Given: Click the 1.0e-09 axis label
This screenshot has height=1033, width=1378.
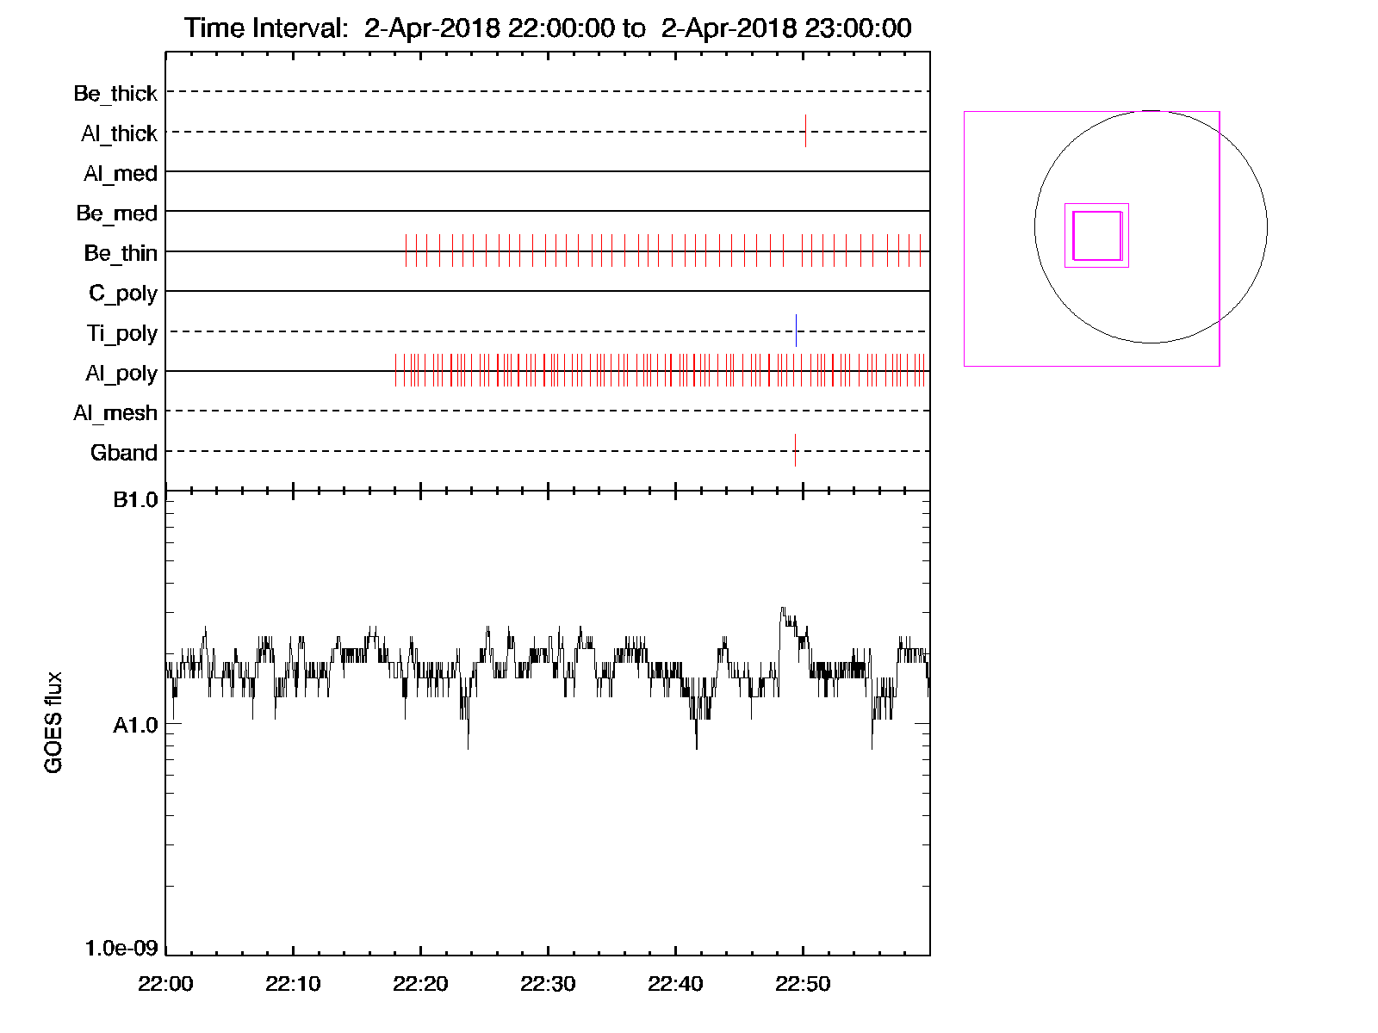Looking at the screenshot, I should (x=121, y=948).
